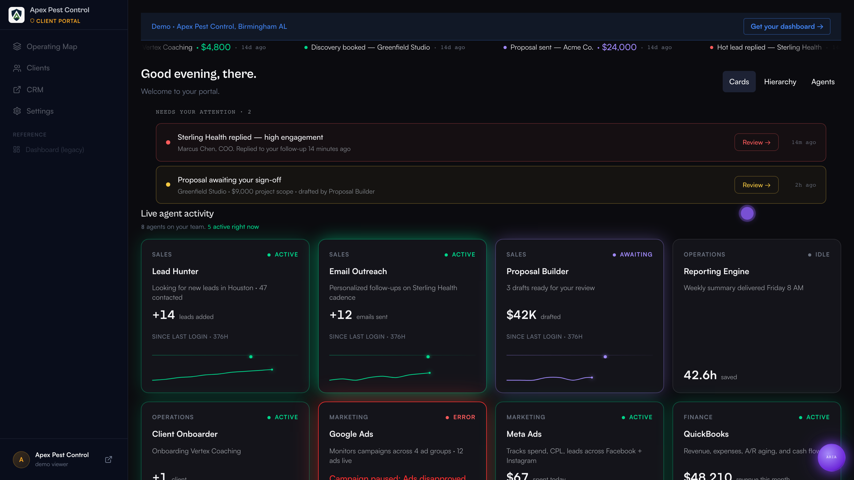Open the Google Ads error card
This screenshot has width=854, height=480.
[x=402, y=441]
